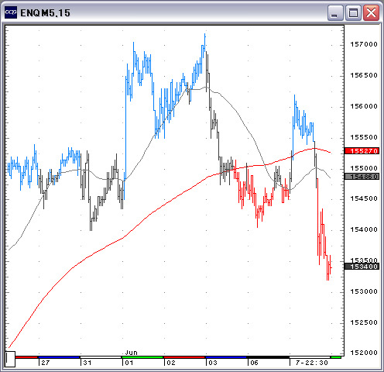The height and width of the screenshot is (372, 384).
Task: Click the 154500 price axis label
Action: (x=364, y=198)
